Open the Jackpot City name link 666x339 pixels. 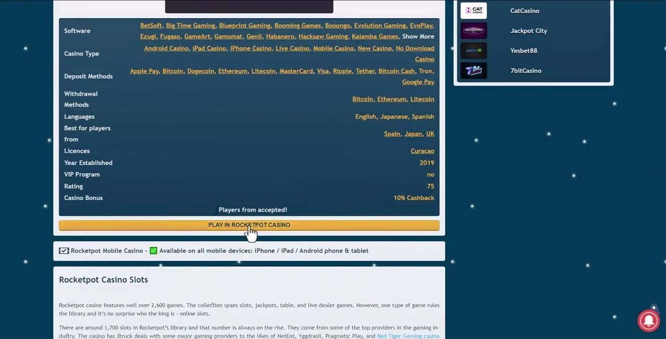coord(529,31)
